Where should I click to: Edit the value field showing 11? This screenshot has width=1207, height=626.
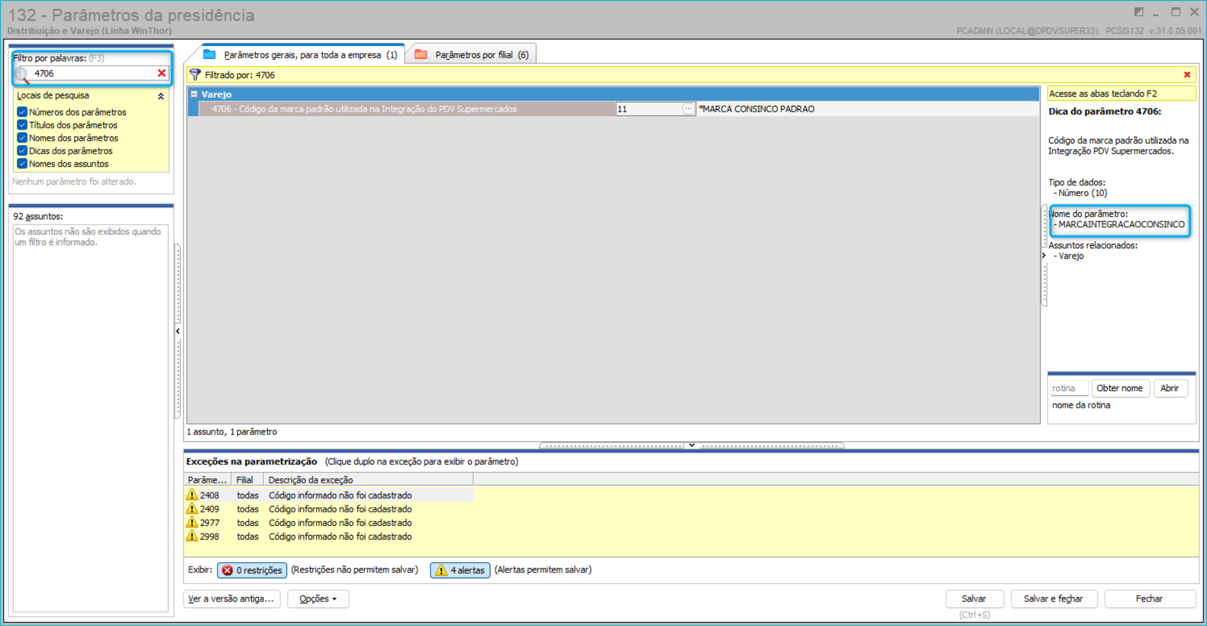pos(649,109)
